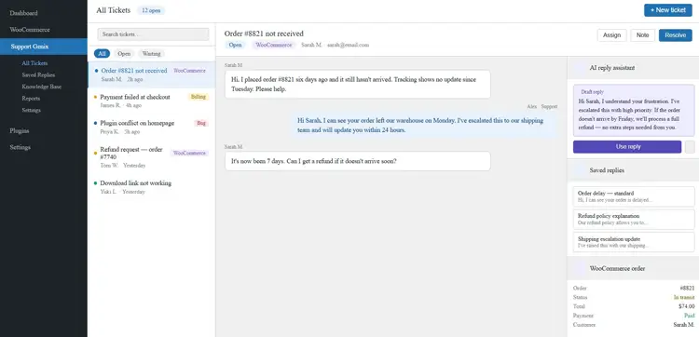
Task: Open Settings under Support Genix
Action: click(x=31, y=110)
